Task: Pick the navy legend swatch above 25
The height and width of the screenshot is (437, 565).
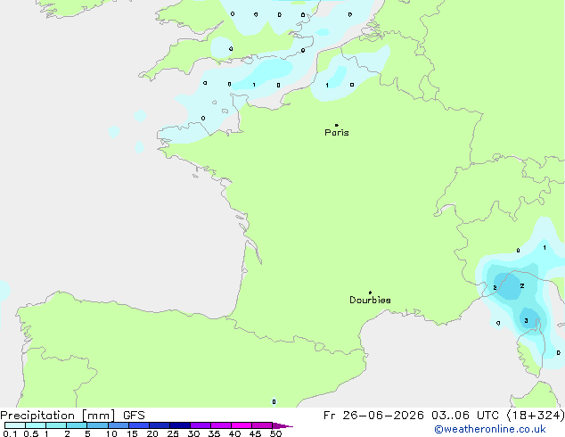Action: (x=180, y=425)
